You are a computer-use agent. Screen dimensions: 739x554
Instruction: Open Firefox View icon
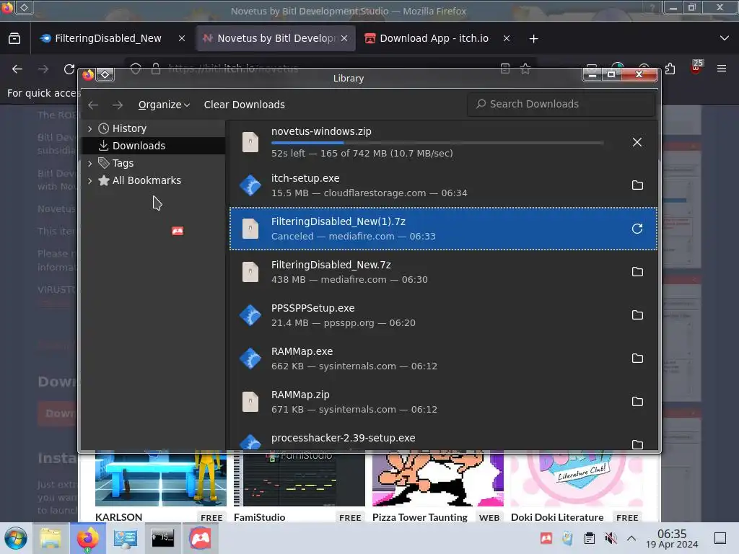click(x=14, y=39)
